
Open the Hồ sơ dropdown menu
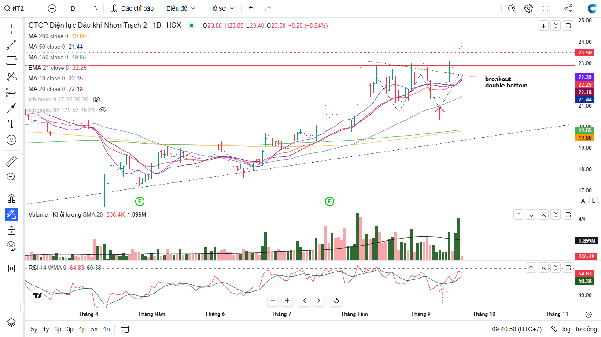(x=221, y=8)
